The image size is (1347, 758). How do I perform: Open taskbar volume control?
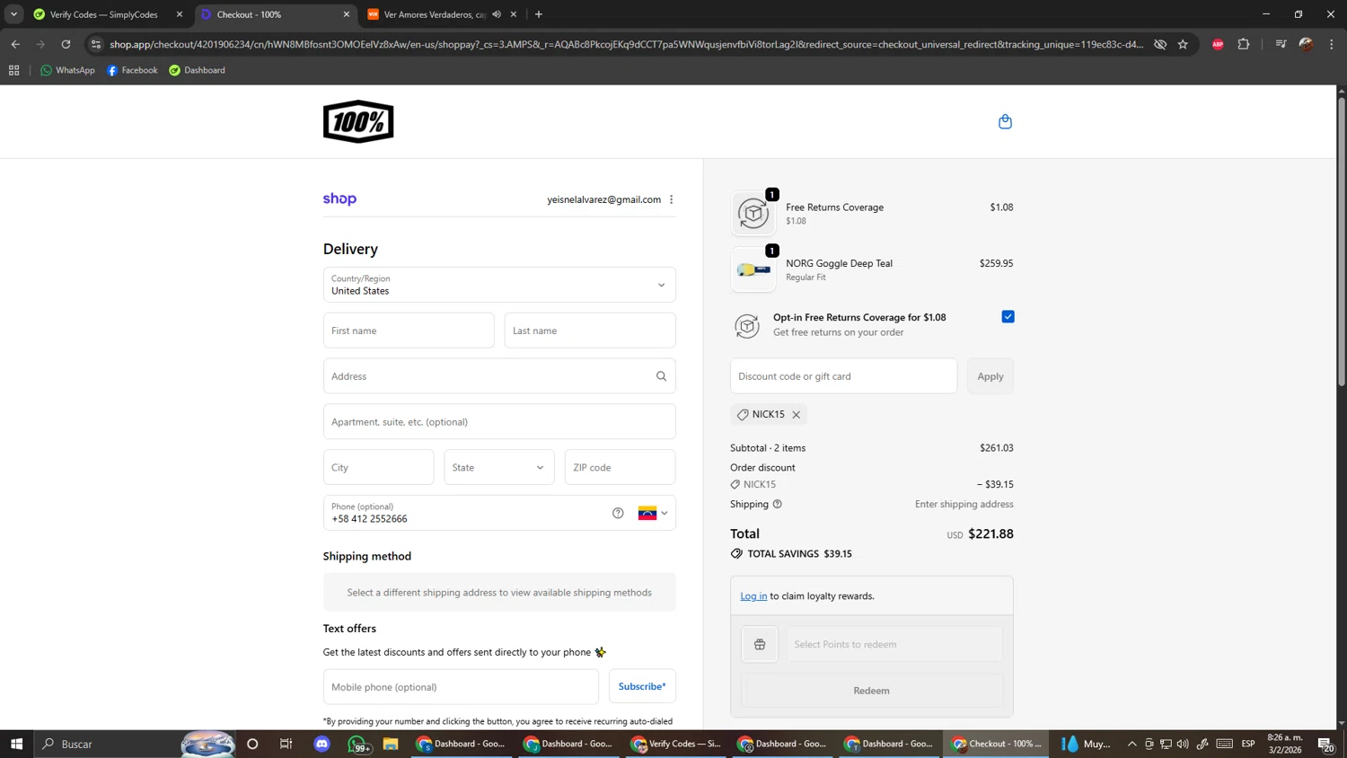[1183, 744]
